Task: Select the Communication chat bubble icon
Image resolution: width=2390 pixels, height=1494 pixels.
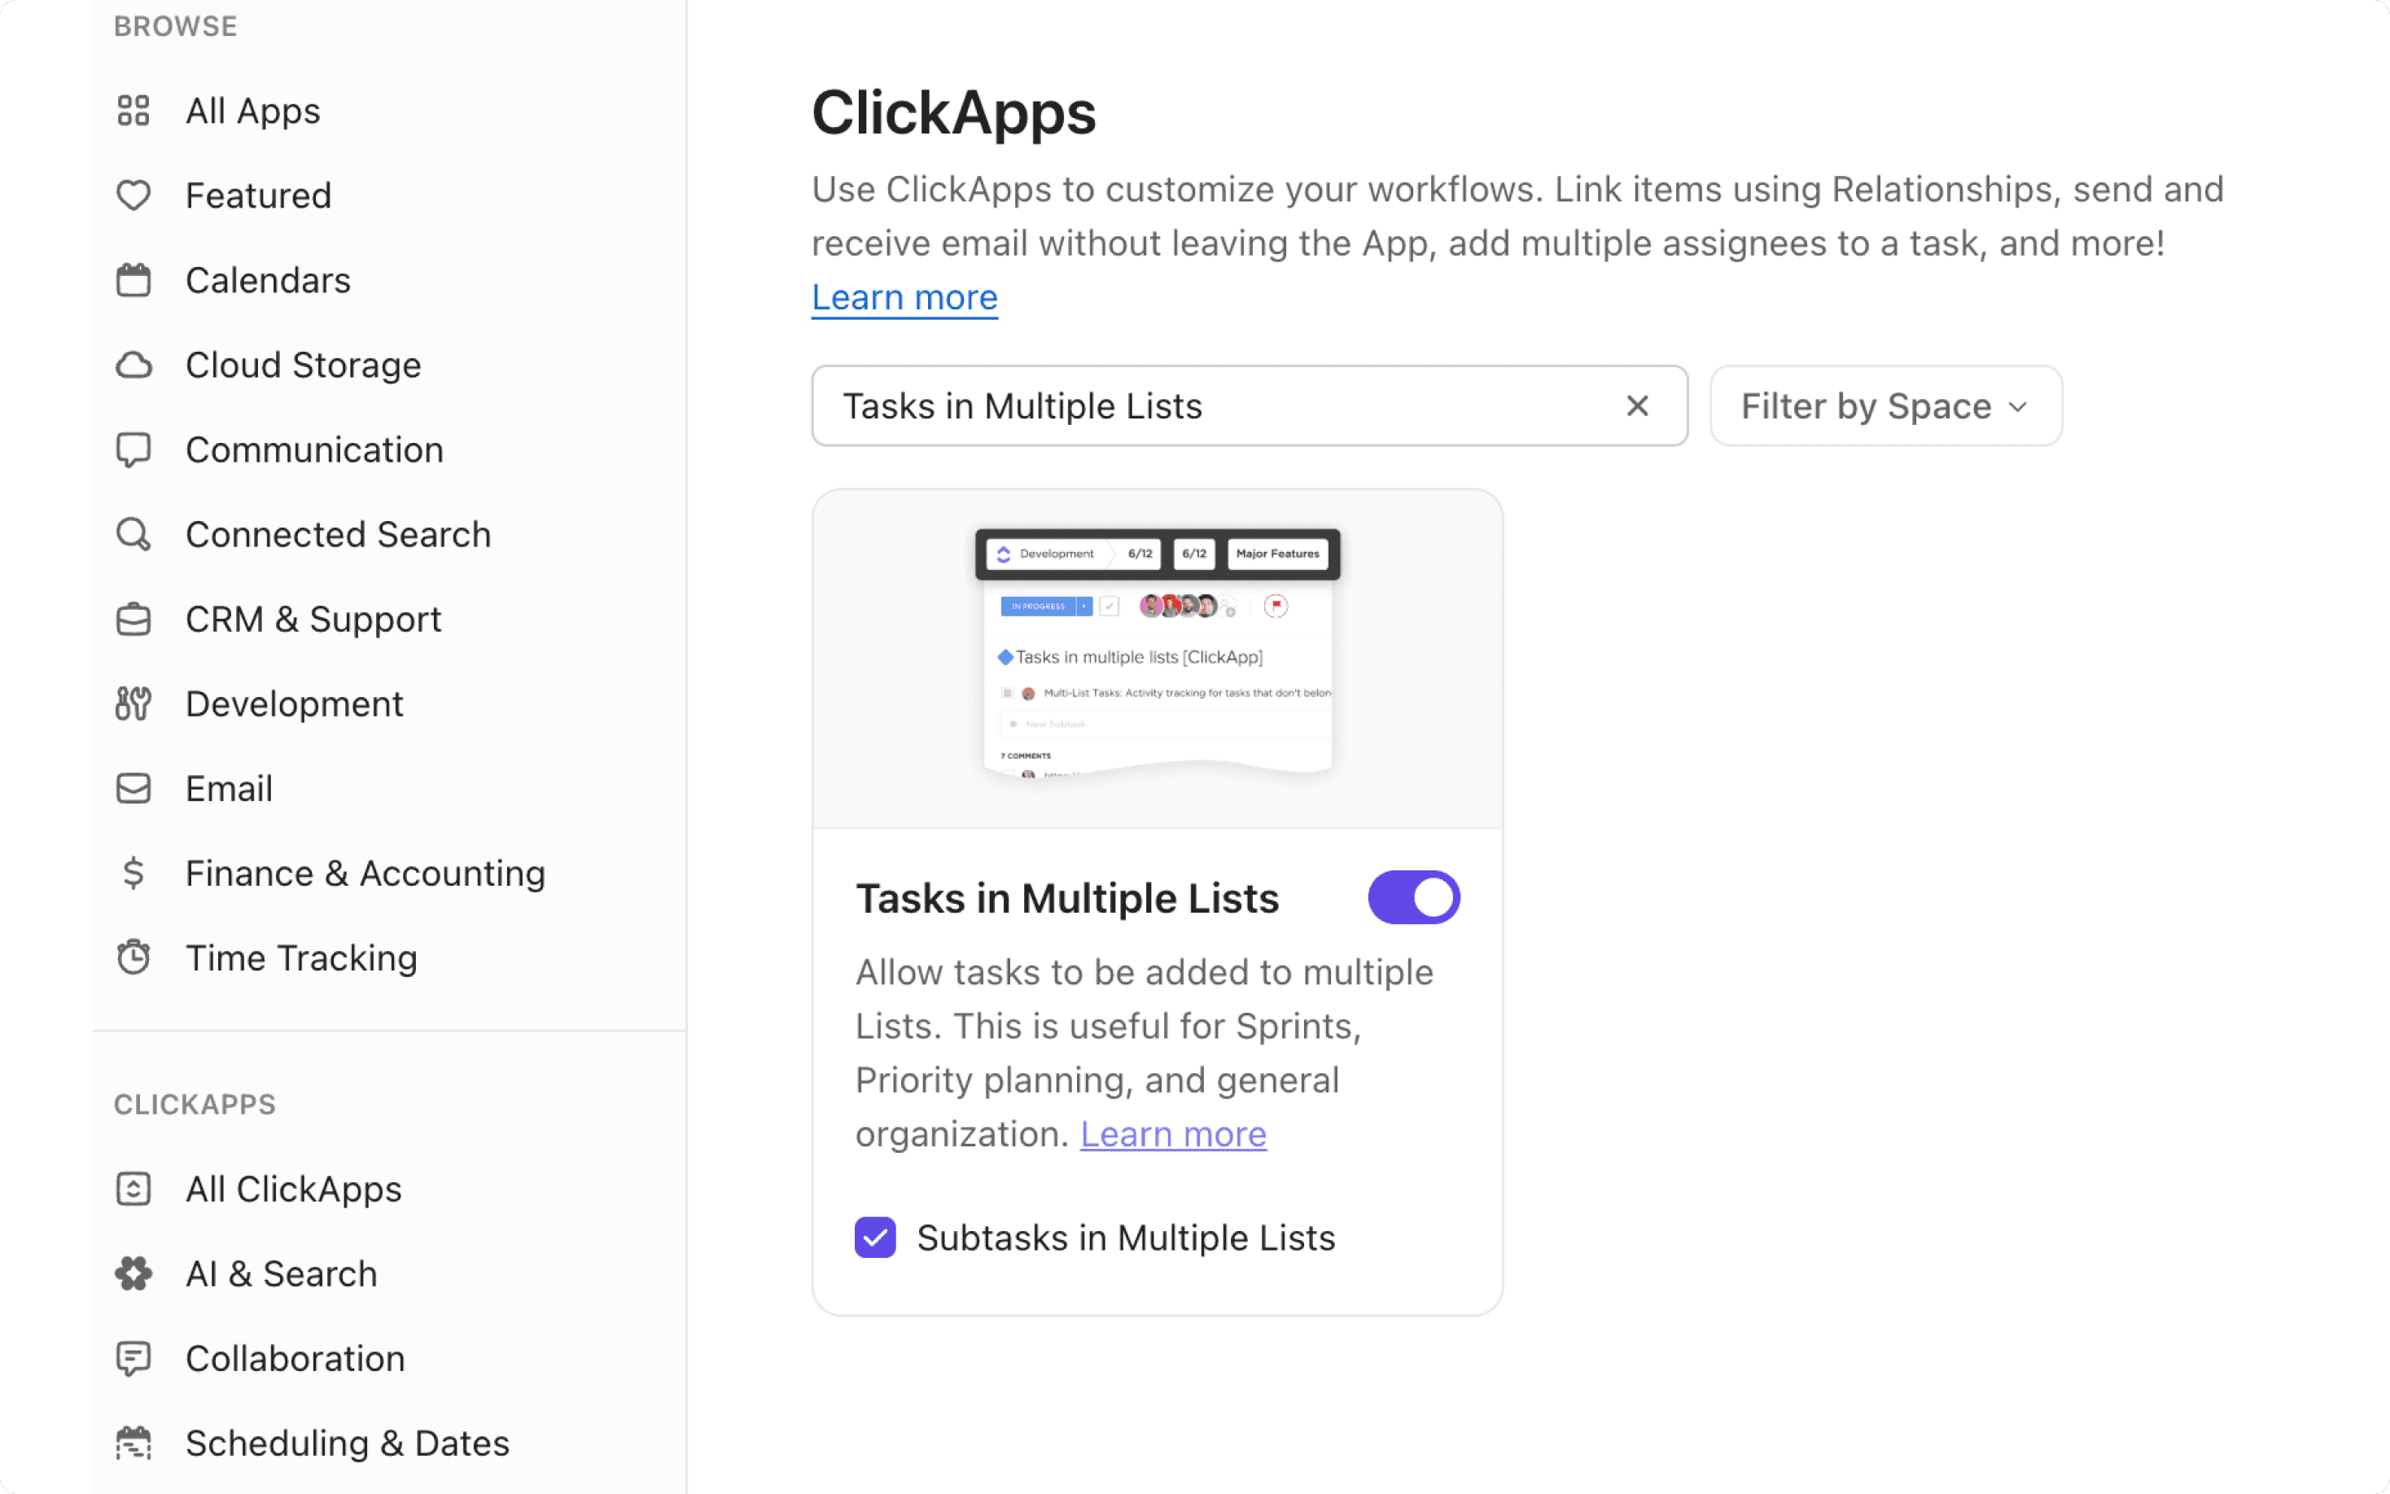Action: click(x=134, y=449)
